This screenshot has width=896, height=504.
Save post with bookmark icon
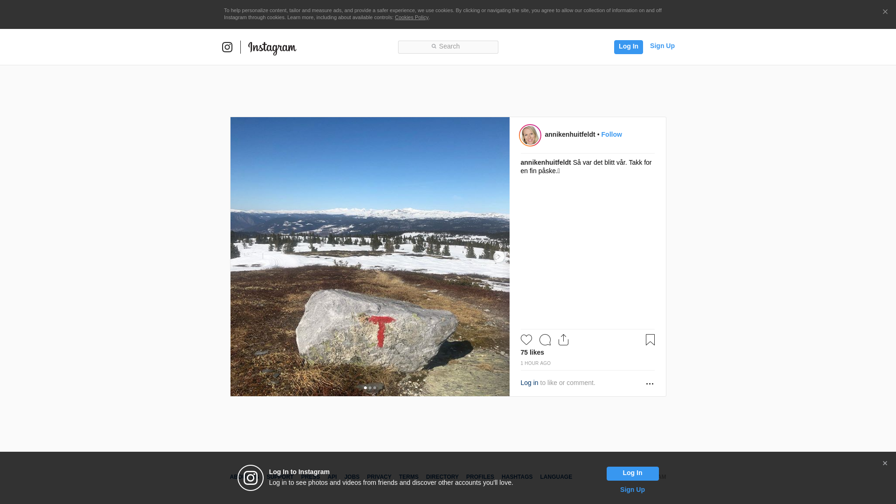pyautogui.click(x=650, y=340)
